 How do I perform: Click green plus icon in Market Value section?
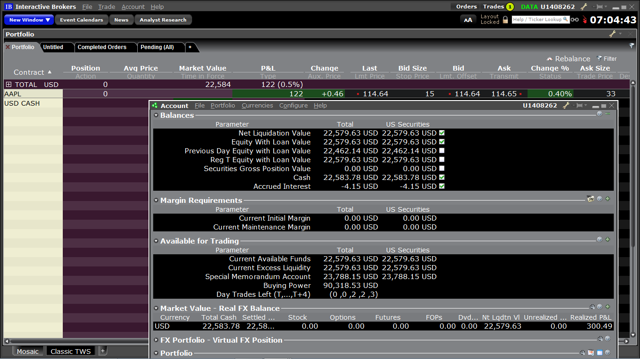point(608,307)
